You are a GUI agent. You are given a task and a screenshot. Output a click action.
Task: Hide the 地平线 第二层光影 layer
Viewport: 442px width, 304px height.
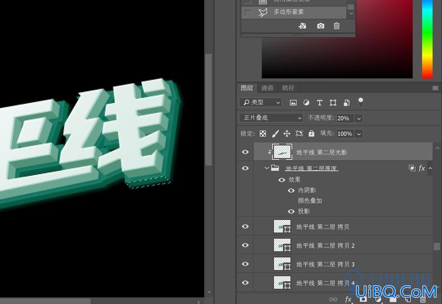point(245,152)
